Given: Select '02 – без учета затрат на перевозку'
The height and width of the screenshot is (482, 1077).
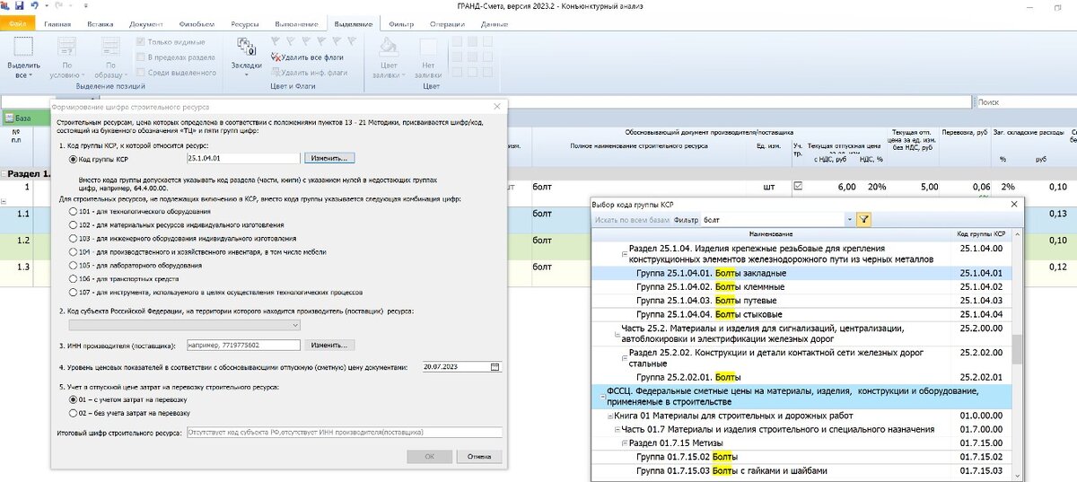Looking at the screenshot, I should (x=74, y=413).
